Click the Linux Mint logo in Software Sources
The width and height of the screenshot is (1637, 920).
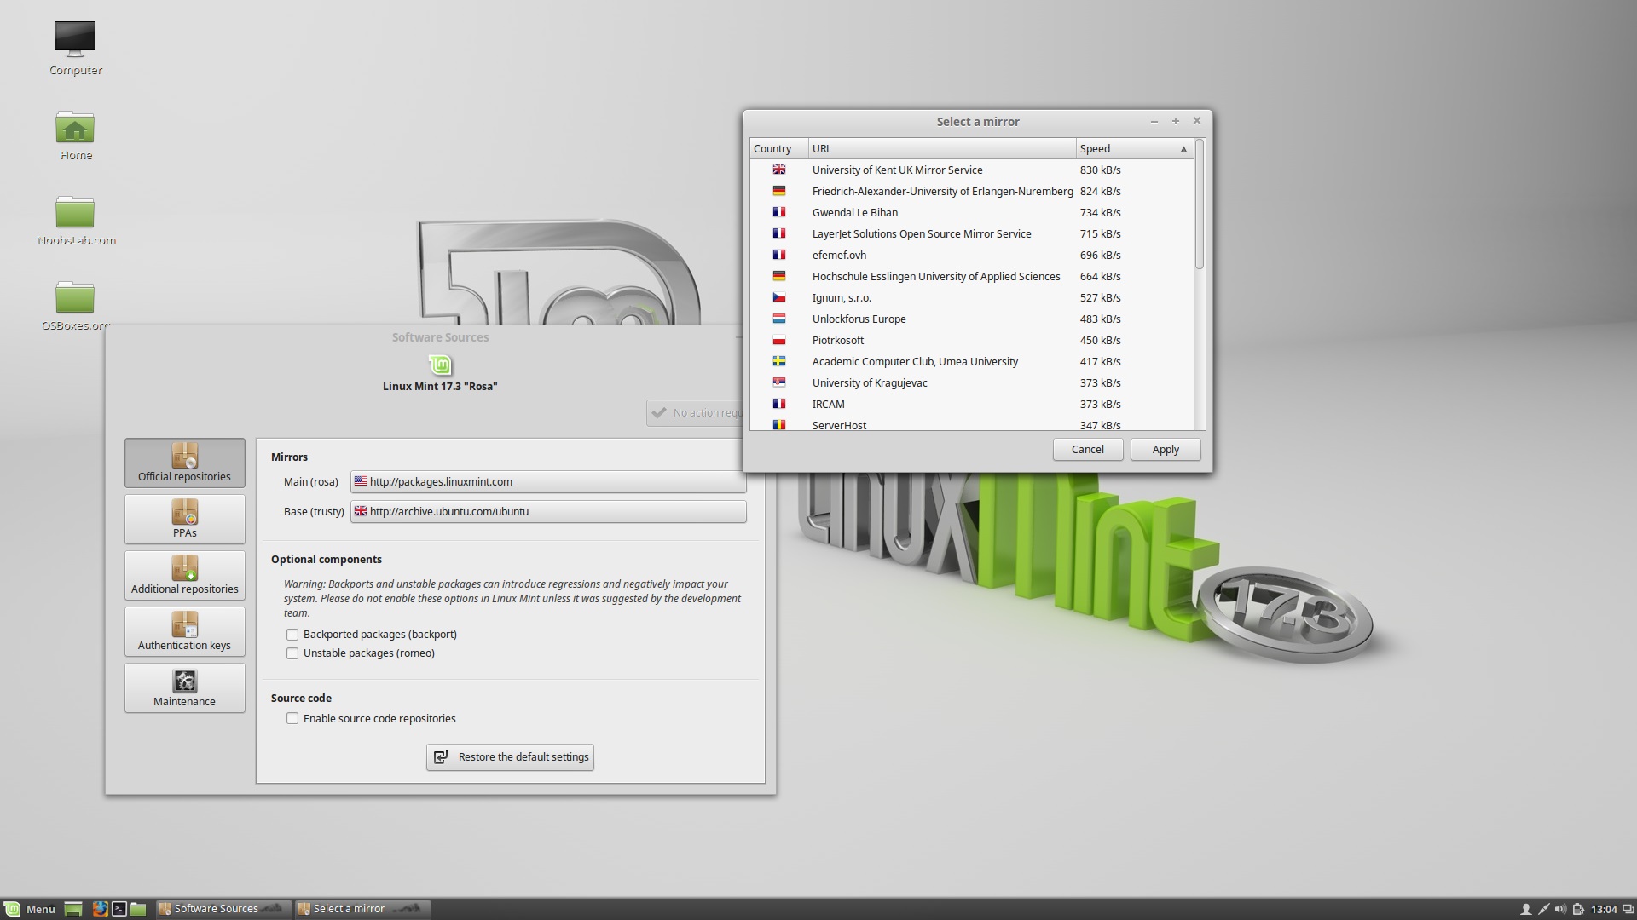(440, 365)
